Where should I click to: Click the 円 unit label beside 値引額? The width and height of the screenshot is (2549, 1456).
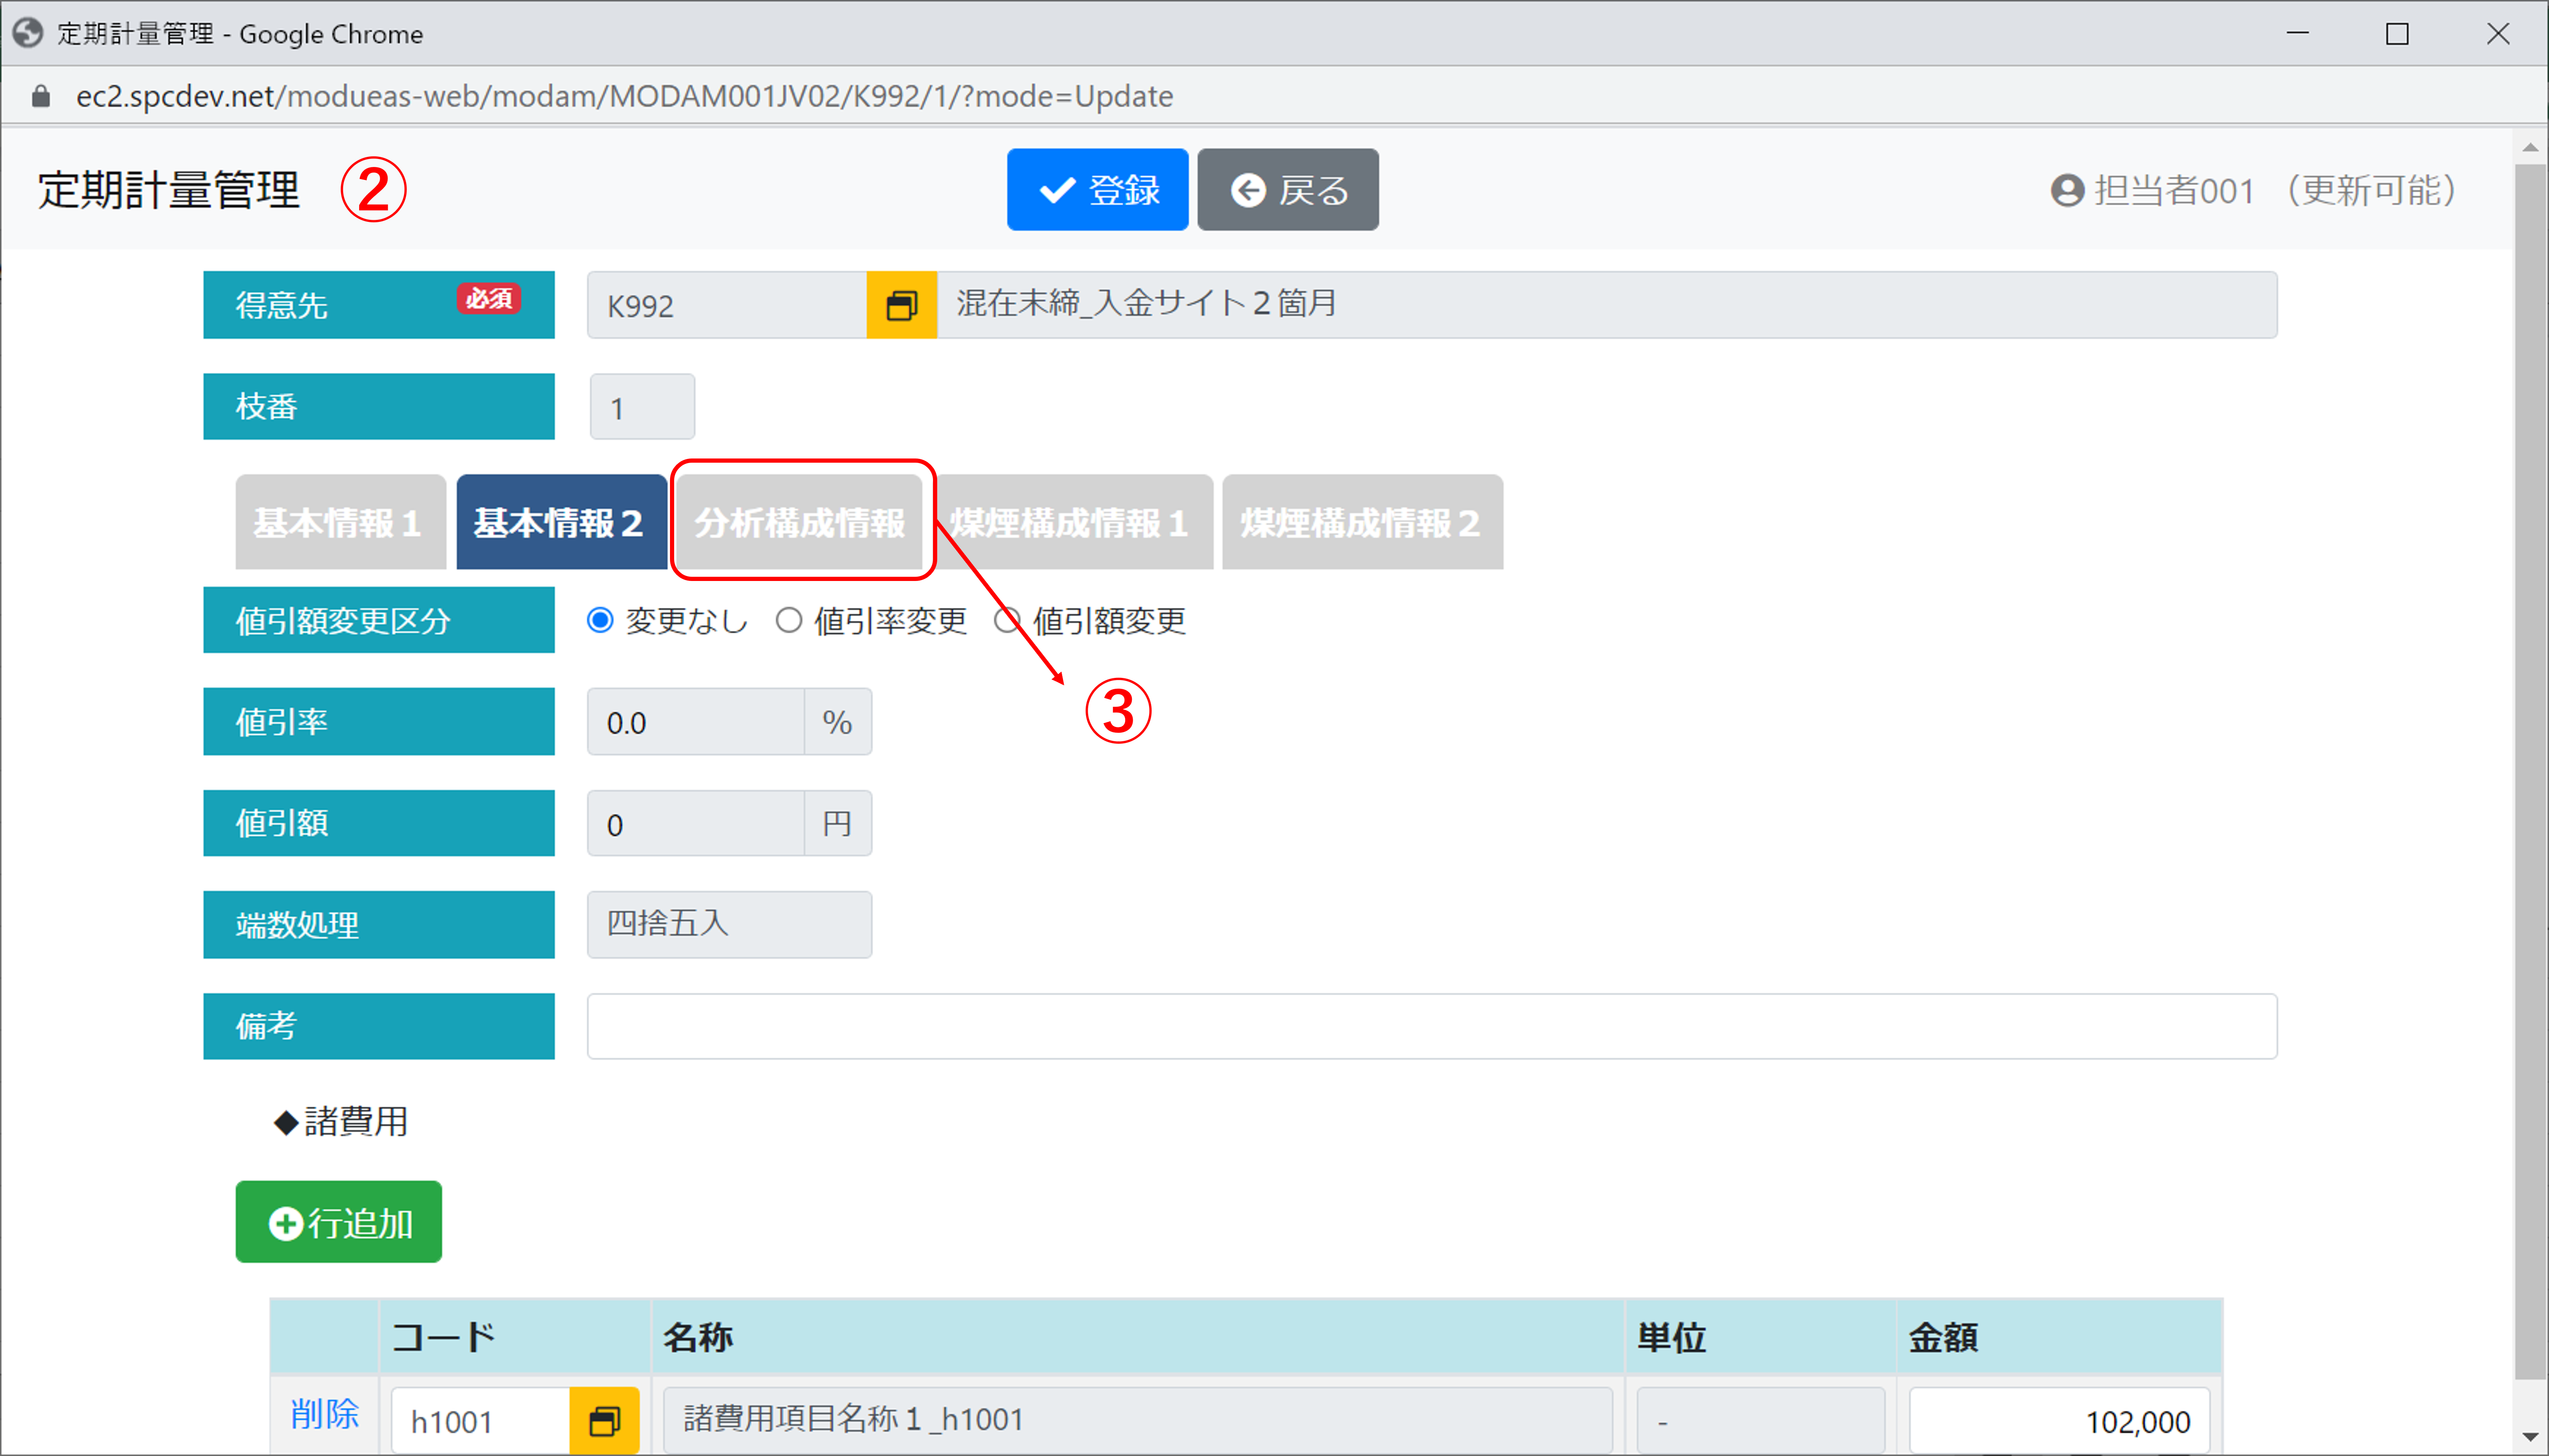click(838, 824)
